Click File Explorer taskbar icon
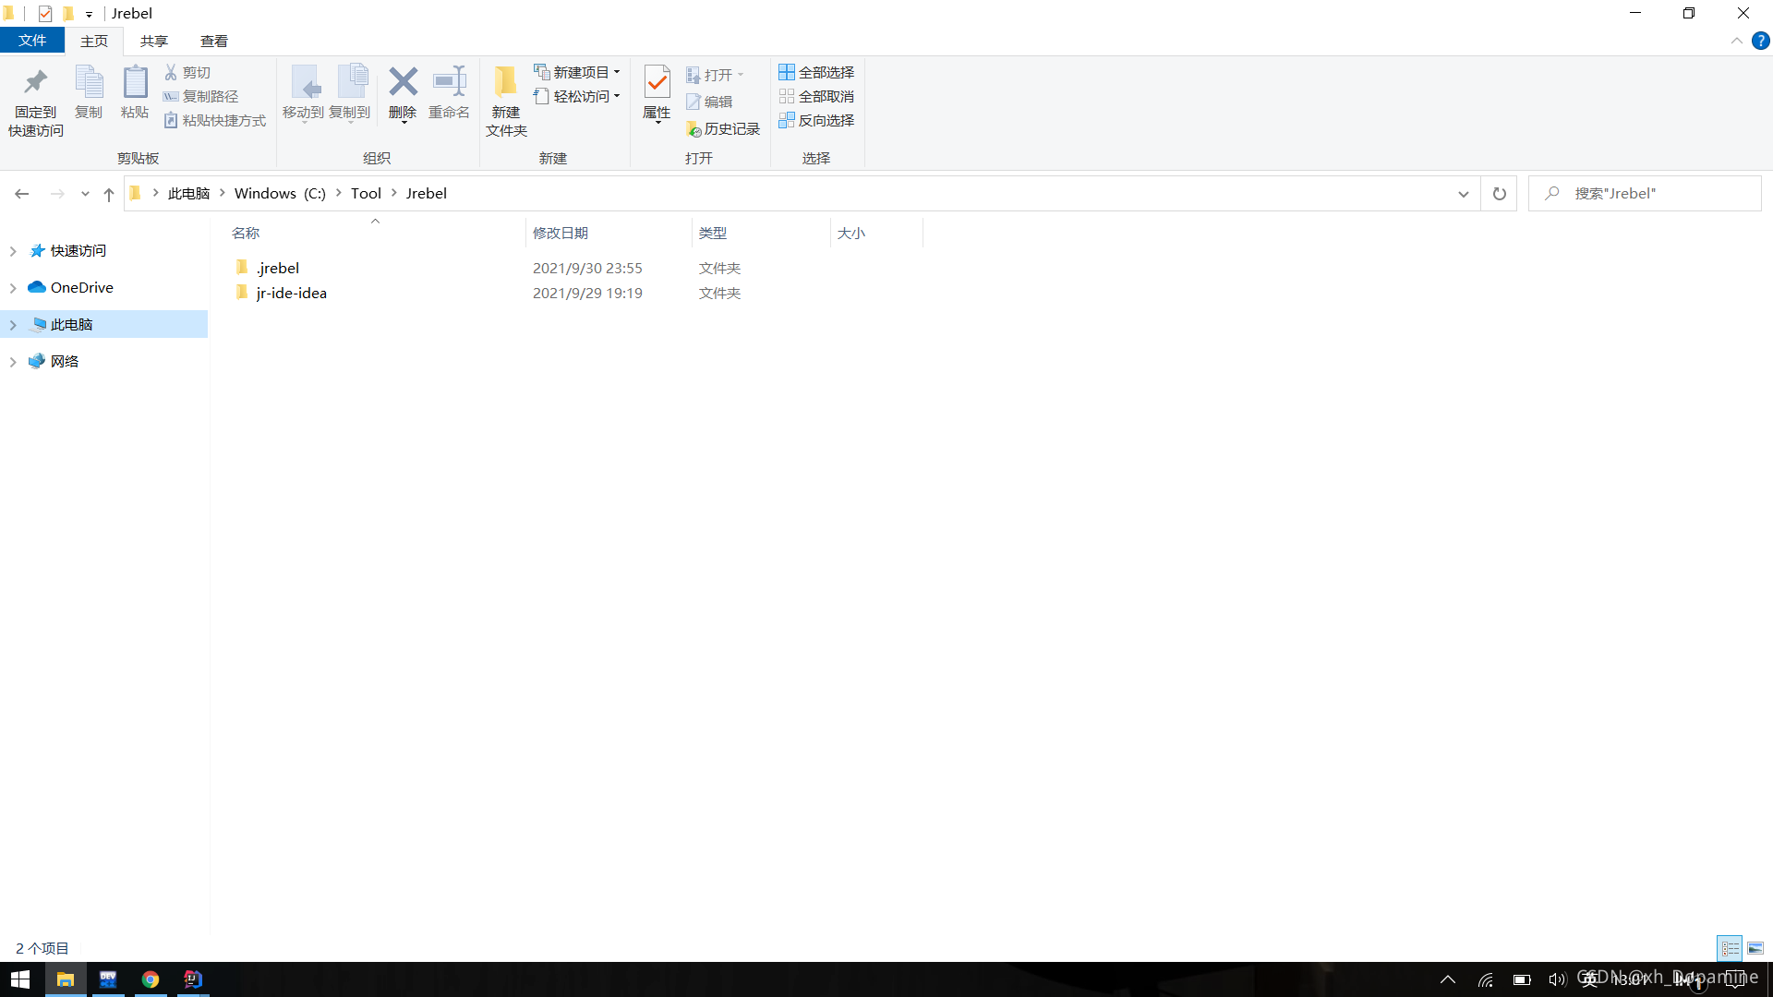This screenshot has height=997, width=1773. click(x=66, y=979)
